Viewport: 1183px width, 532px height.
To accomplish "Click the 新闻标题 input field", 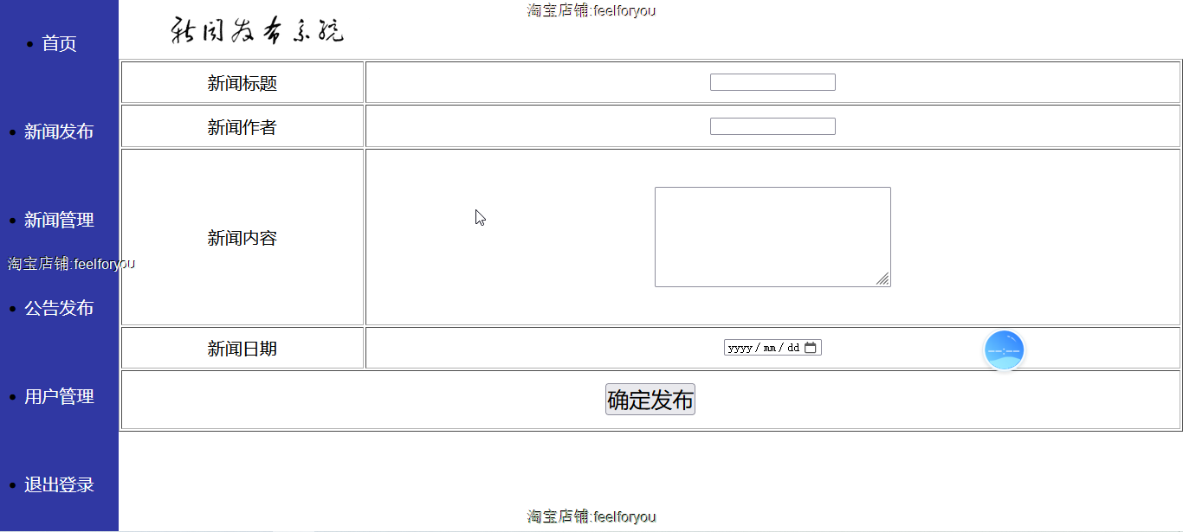I will coord(773,82).
